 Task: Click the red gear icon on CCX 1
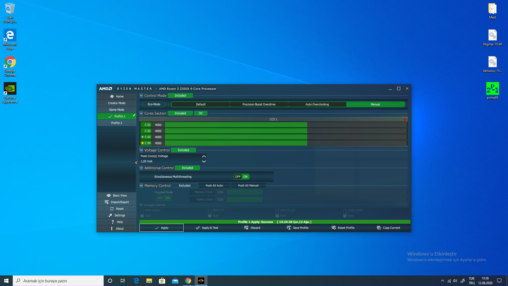coord(405,119)
